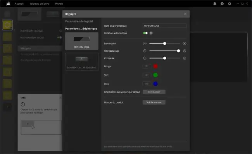The height and width of the screenshot is (154, 252).
Task: Open the Tableau de bord menu
Action: [40, 3]
